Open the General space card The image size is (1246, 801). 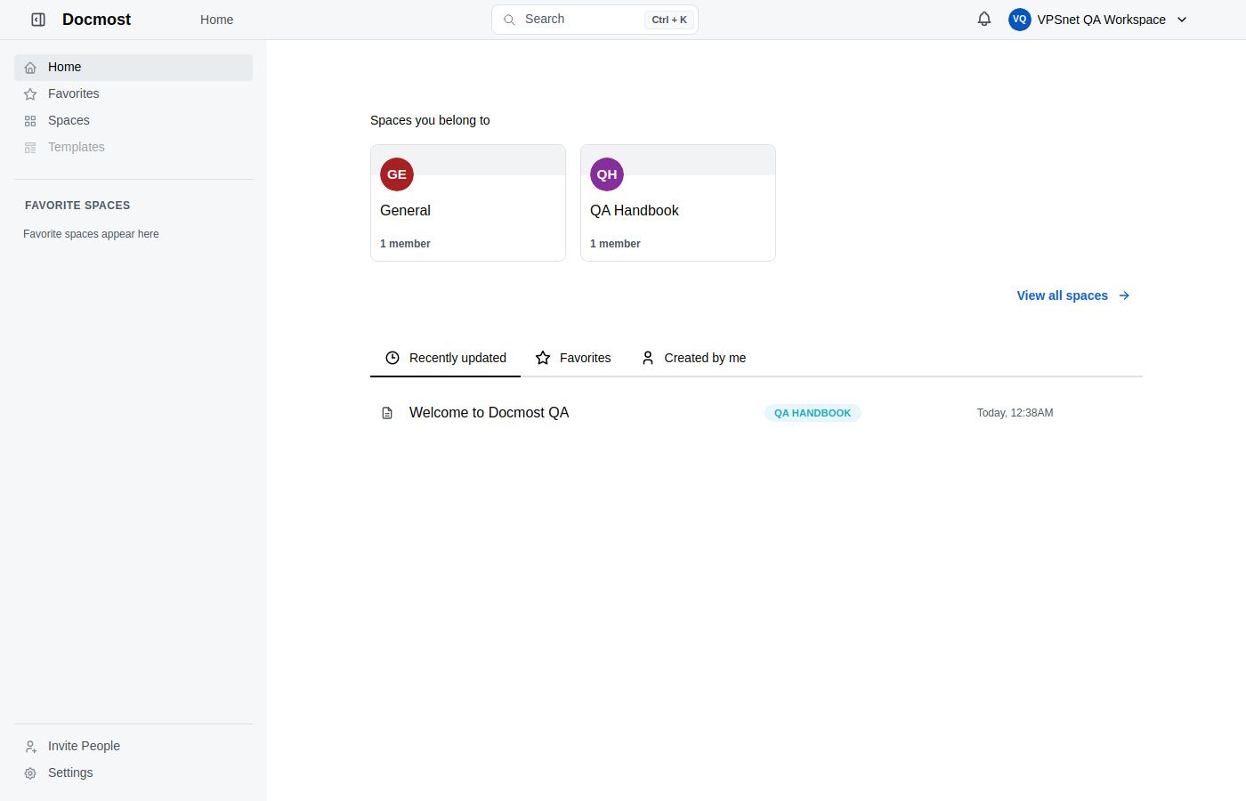click(468, 203)
